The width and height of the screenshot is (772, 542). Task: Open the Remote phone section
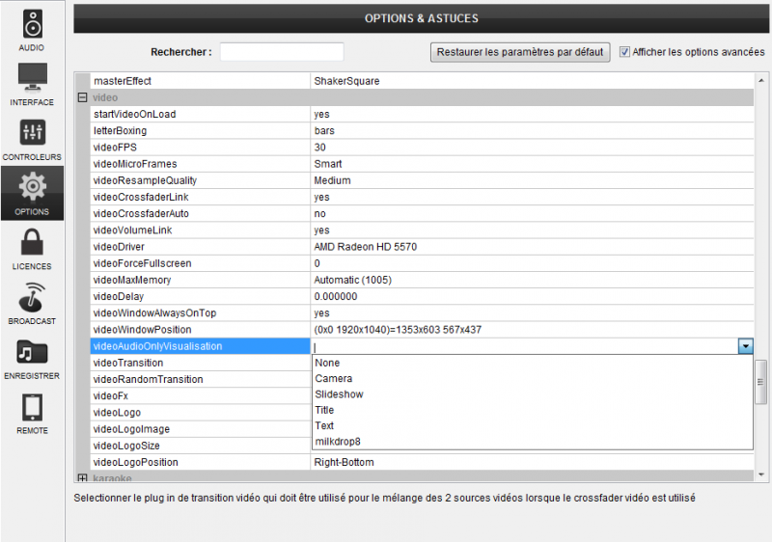point(32,413)
